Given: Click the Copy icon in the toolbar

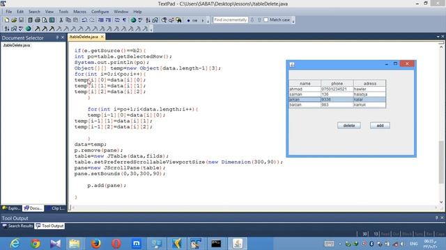Looking at the screenshot, I should tap(68, 20).
